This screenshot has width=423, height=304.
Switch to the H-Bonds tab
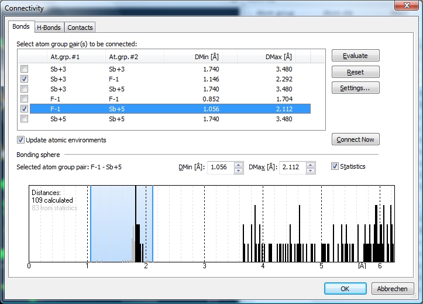click(x=49, y=28)
